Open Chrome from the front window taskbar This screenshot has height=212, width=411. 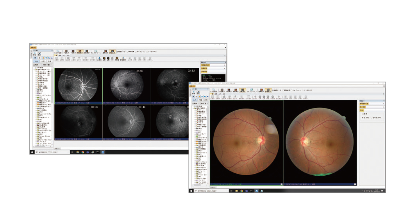coord(241,191)
